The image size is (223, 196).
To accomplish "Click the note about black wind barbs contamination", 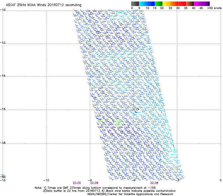I will point(139,191).
